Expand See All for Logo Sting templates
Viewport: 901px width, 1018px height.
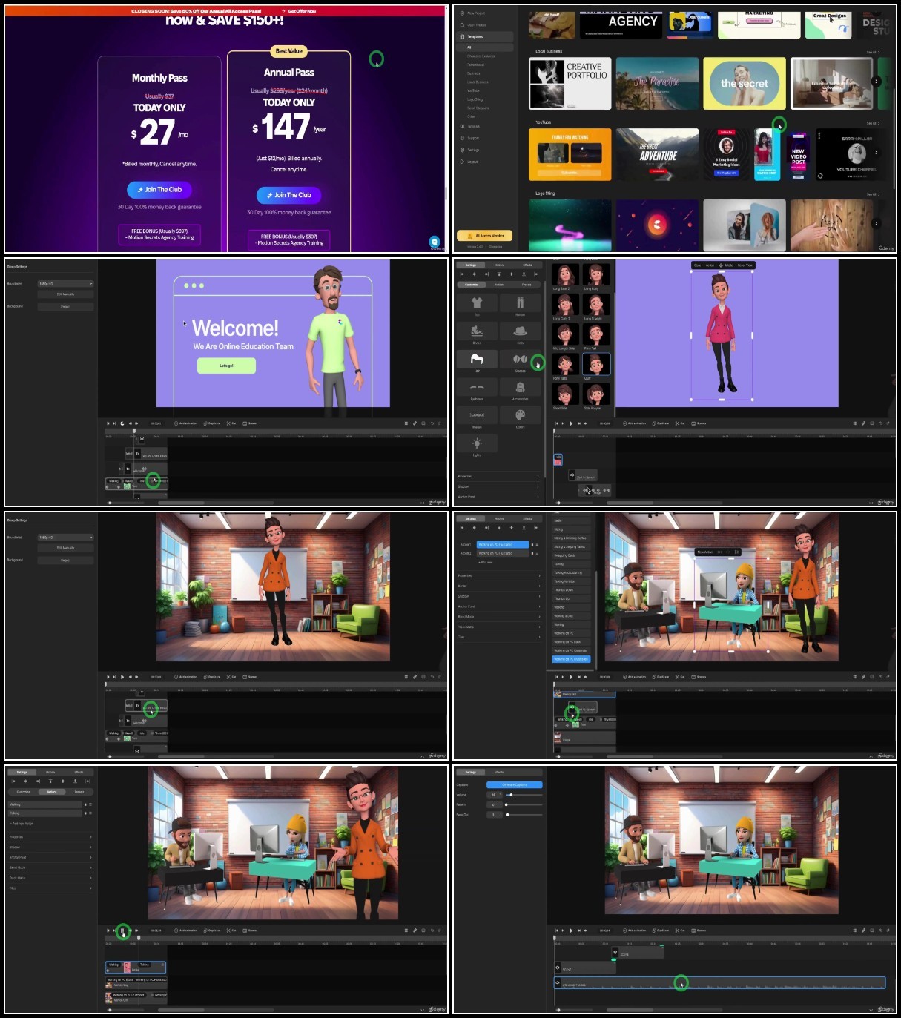872,194
